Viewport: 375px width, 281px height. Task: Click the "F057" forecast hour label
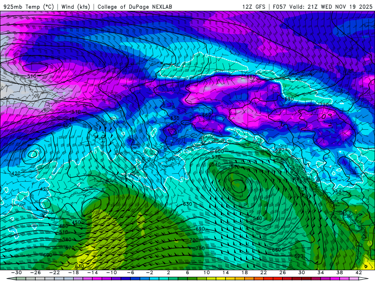click(279, 7)
